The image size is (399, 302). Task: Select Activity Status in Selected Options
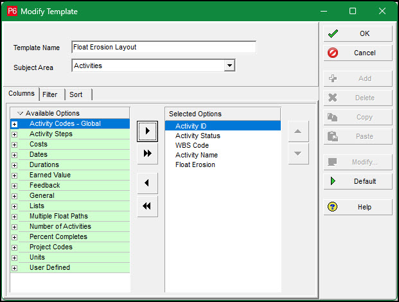[x=223, y=136]
